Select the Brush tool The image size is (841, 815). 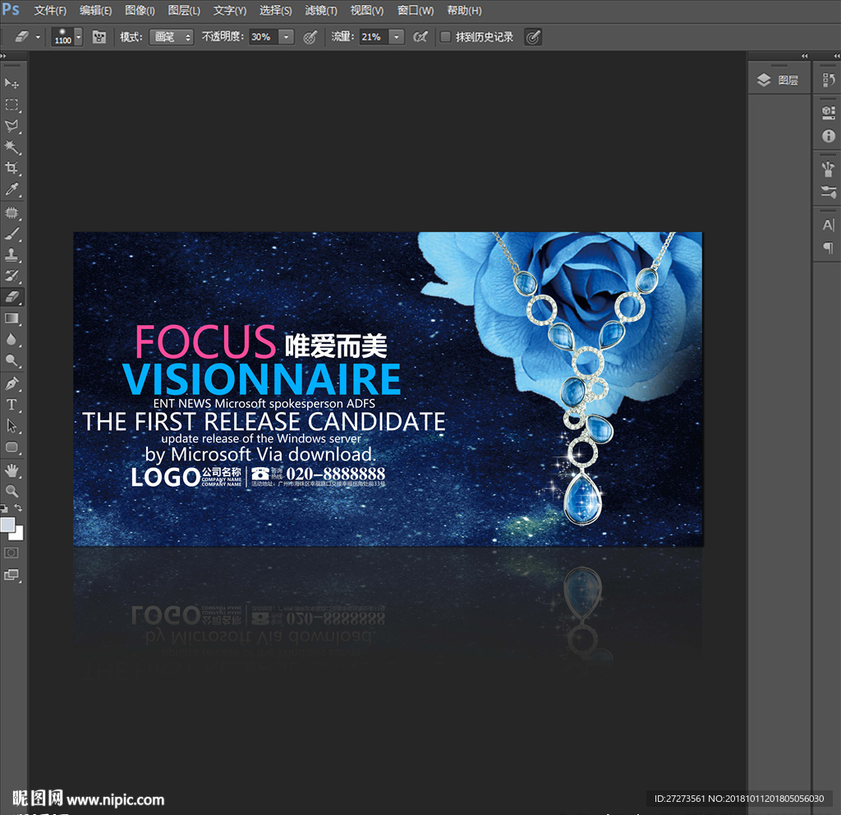[11, 234]
